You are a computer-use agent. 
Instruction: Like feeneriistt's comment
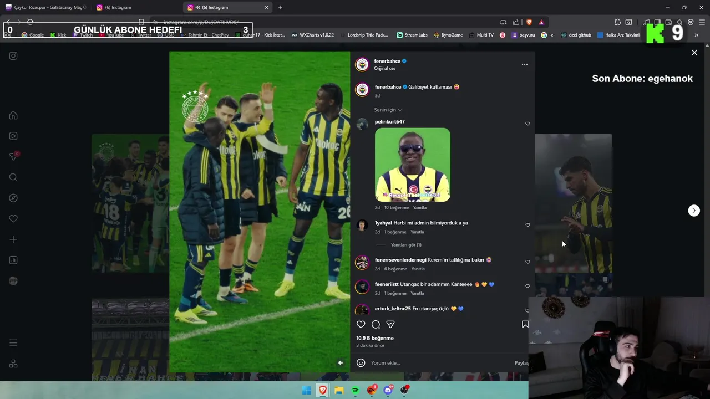tap(528, 287)
